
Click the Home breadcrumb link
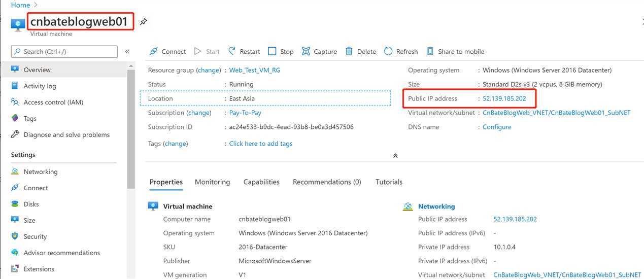20,5
